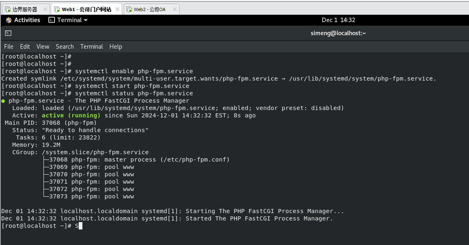
Task: Click the command prompt cursor at the last line
Action: point(80,226)
